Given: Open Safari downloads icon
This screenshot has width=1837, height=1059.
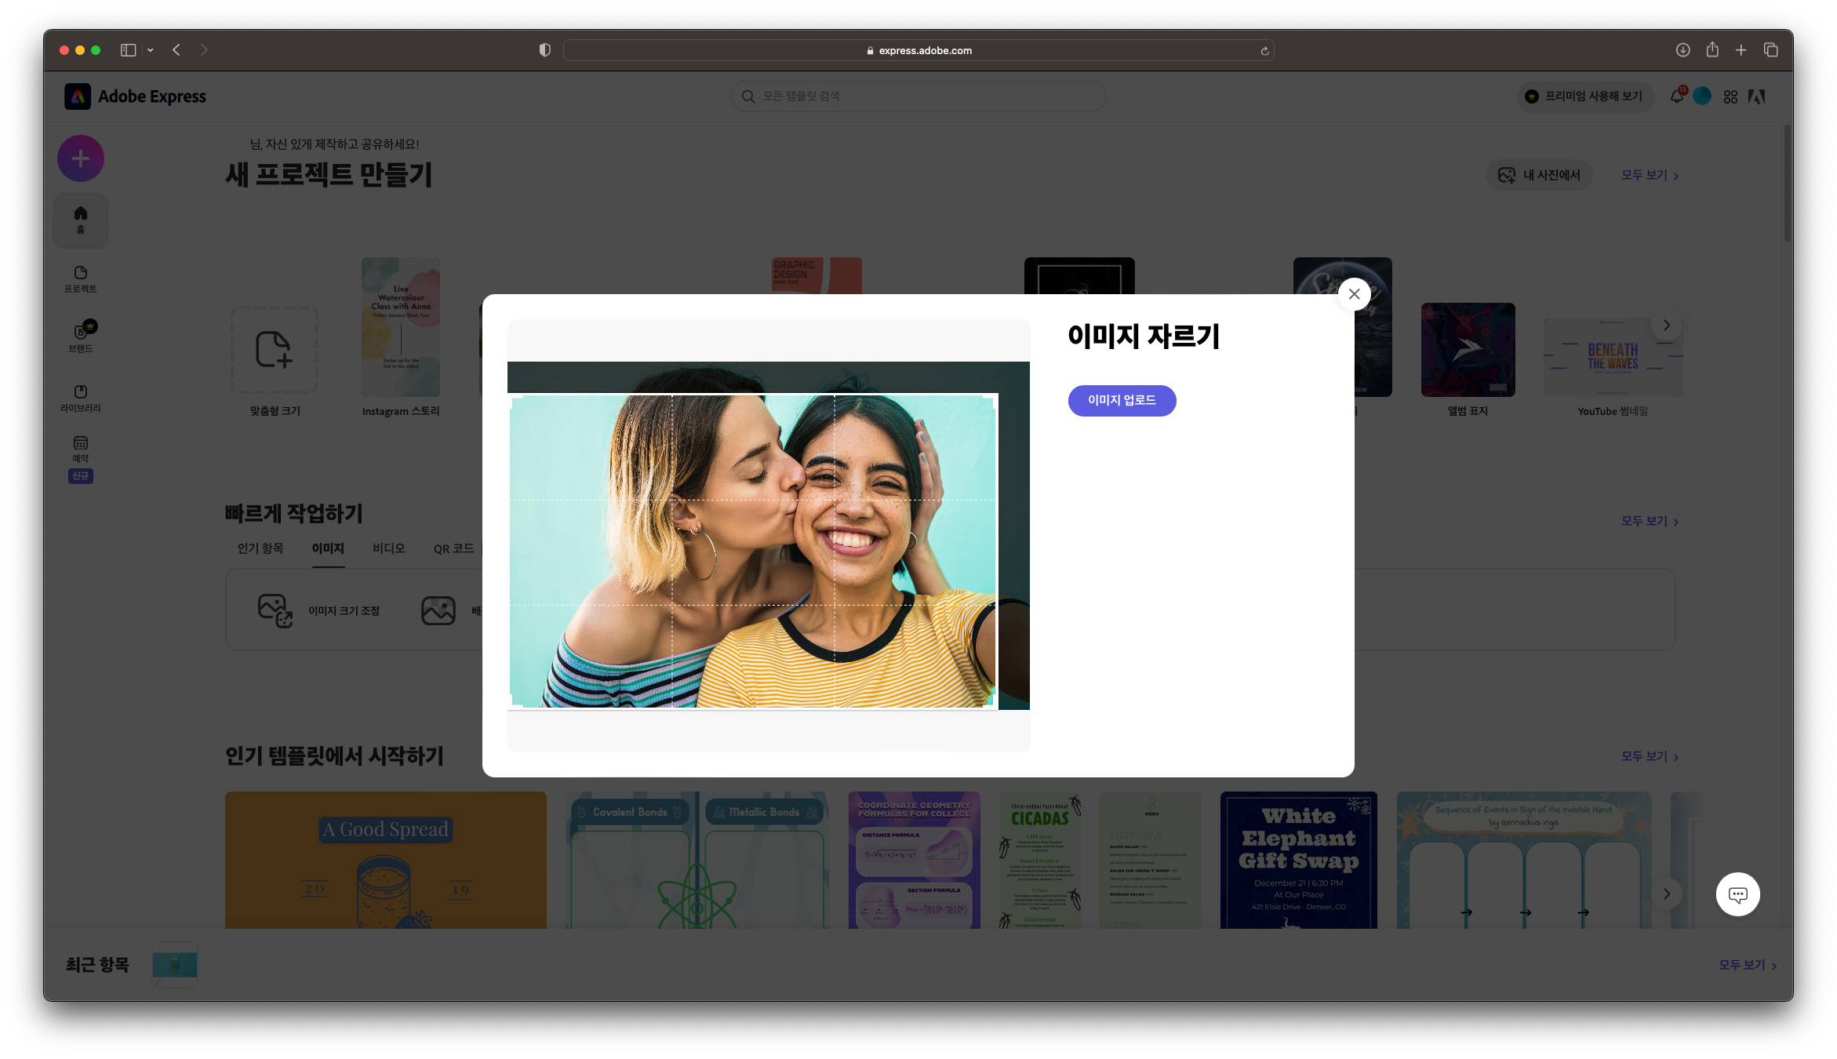Looking at the screenshot, I should 1682,50.
